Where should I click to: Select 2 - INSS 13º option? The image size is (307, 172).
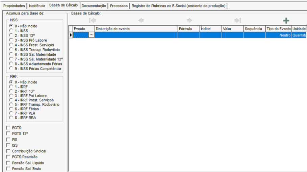(x=11, y=35)
